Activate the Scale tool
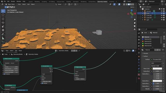The image size is (166, 93). point(3,26)
